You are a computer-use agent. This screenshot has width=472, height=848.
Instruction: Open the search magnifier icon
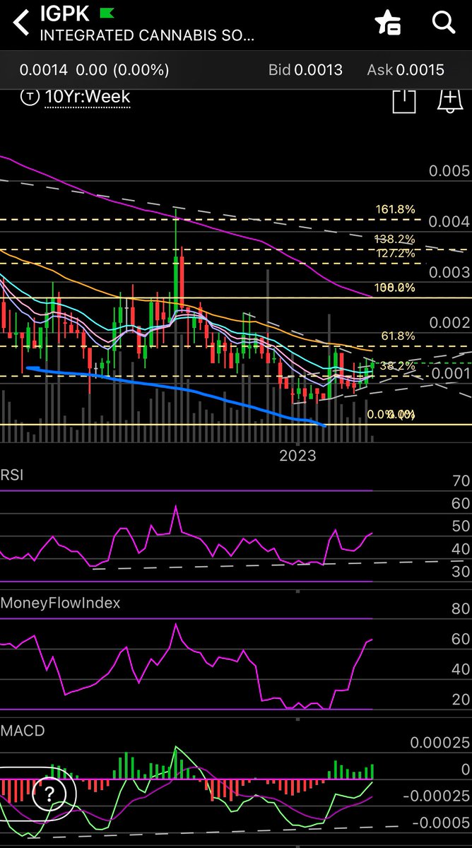pyautogui.click(x=444, y=22)
